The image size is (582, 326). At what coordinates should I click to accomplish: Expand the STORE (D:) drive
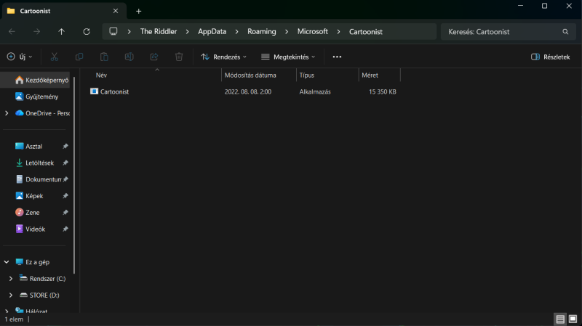[x=11, y=296]
